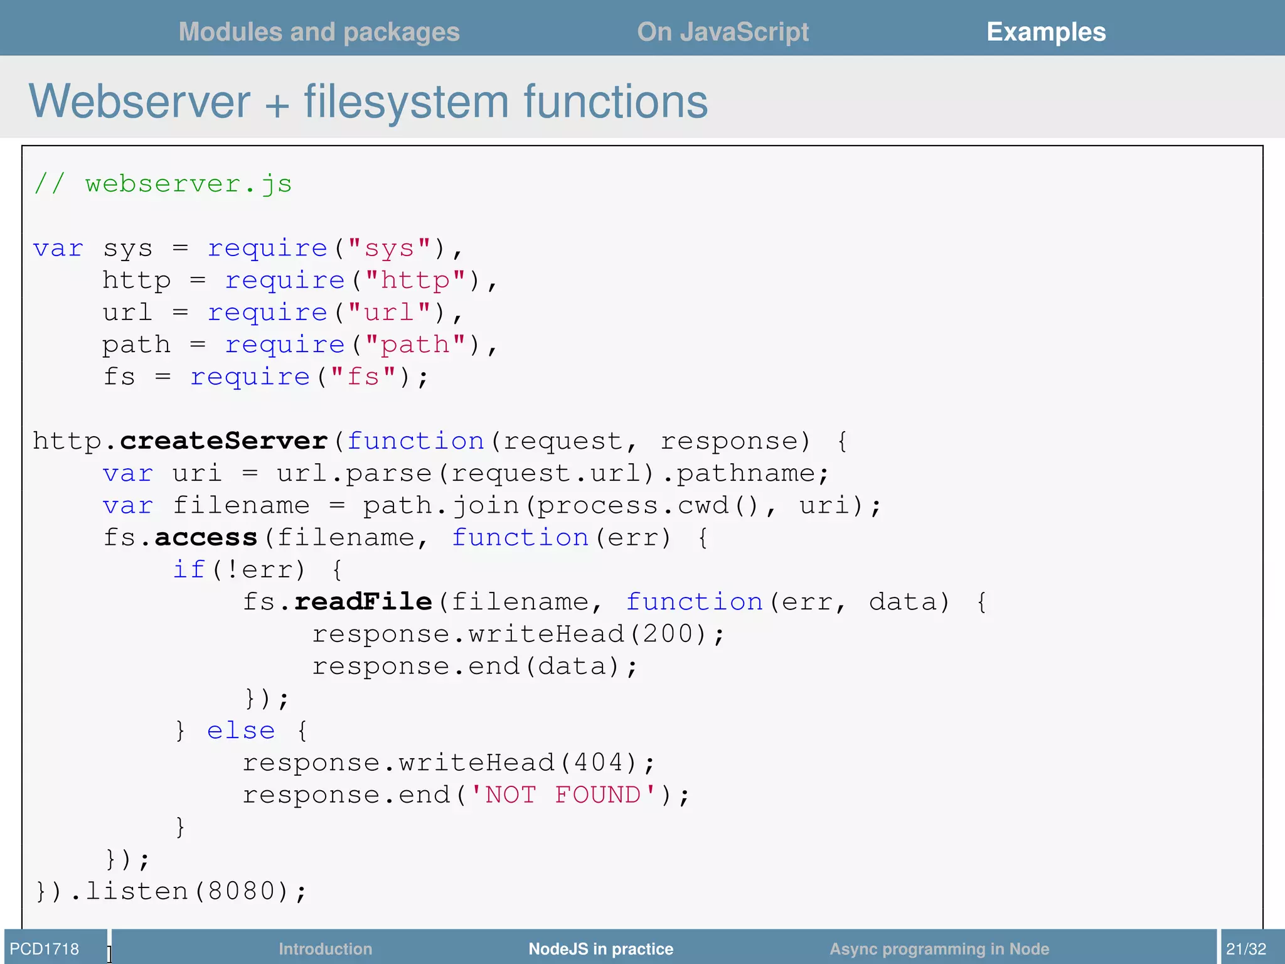The image size is (1285, 964).
Task: Select the require("sys") line
Action: (x=248, y=249)
